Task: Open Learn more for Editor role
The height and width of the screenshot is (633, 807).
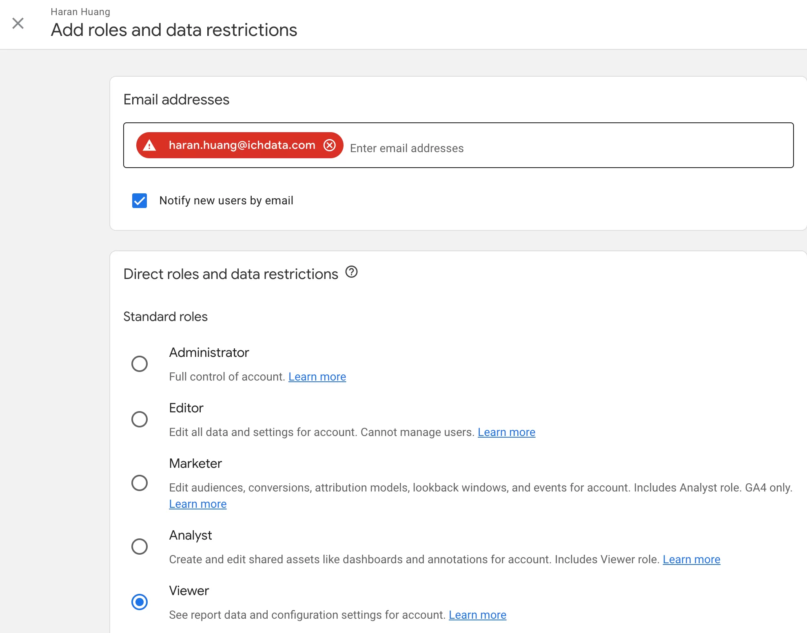Action: pyautogui.click(x=506, y=432)
